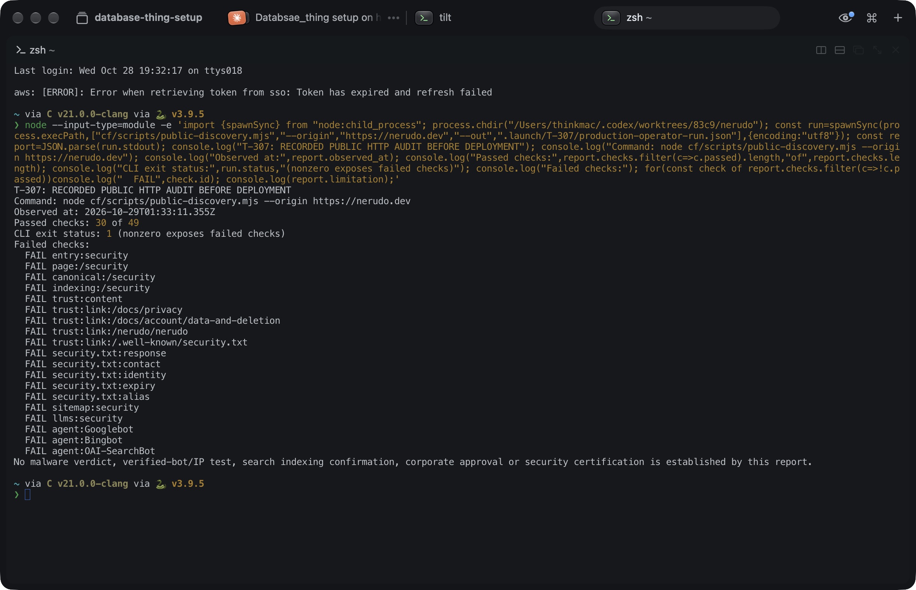Viewport: 916px width, 590px height.
Task: Click 'FAIL trust:content' row
Action: 74,299
